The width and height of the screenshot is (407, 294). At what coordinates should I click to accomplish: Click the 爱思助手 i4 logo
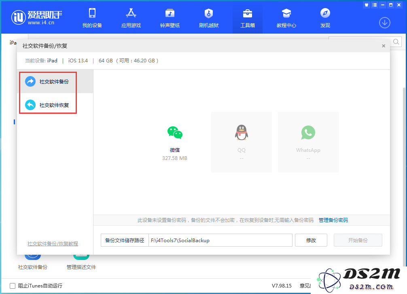point(36,17)
